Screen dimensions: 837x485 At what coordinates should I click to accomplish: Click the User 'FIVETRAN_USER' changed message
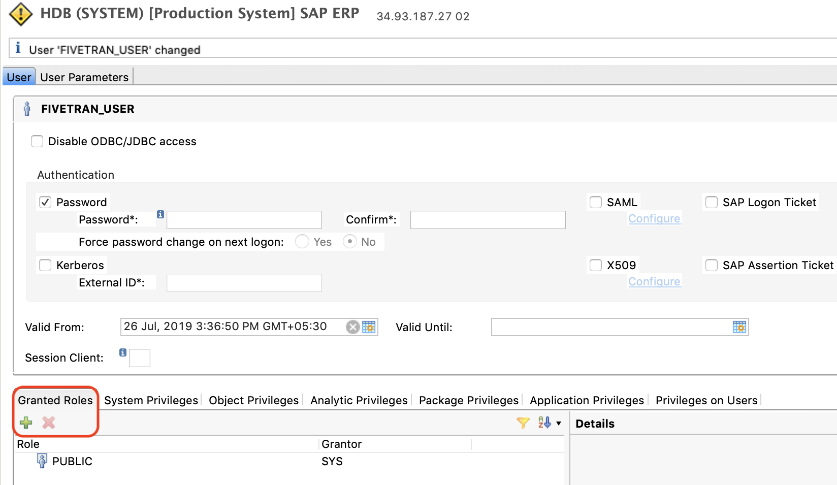[114, 50]
